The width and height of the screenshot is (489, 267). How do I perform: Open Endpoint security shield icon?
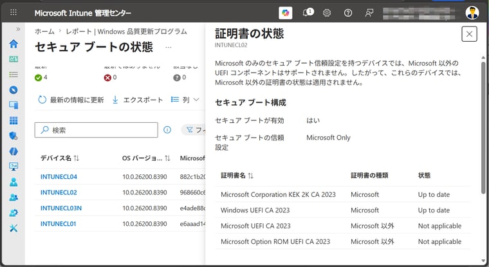tap(14, 136)
